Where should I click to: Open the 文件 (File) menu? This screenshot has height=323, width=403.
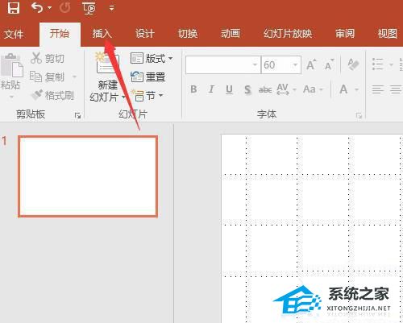point(14,34)
